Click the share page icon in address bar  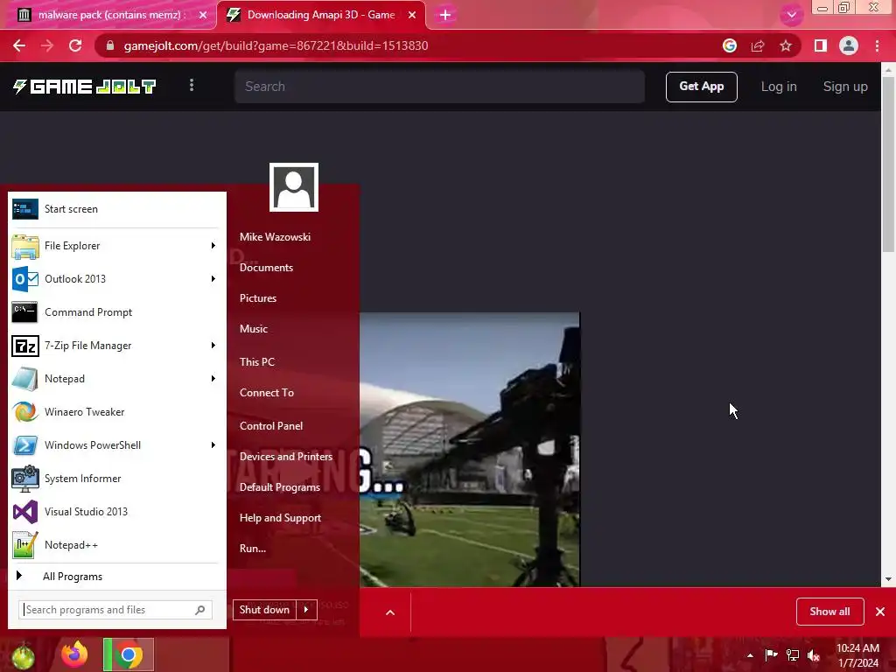coord(758,45)
